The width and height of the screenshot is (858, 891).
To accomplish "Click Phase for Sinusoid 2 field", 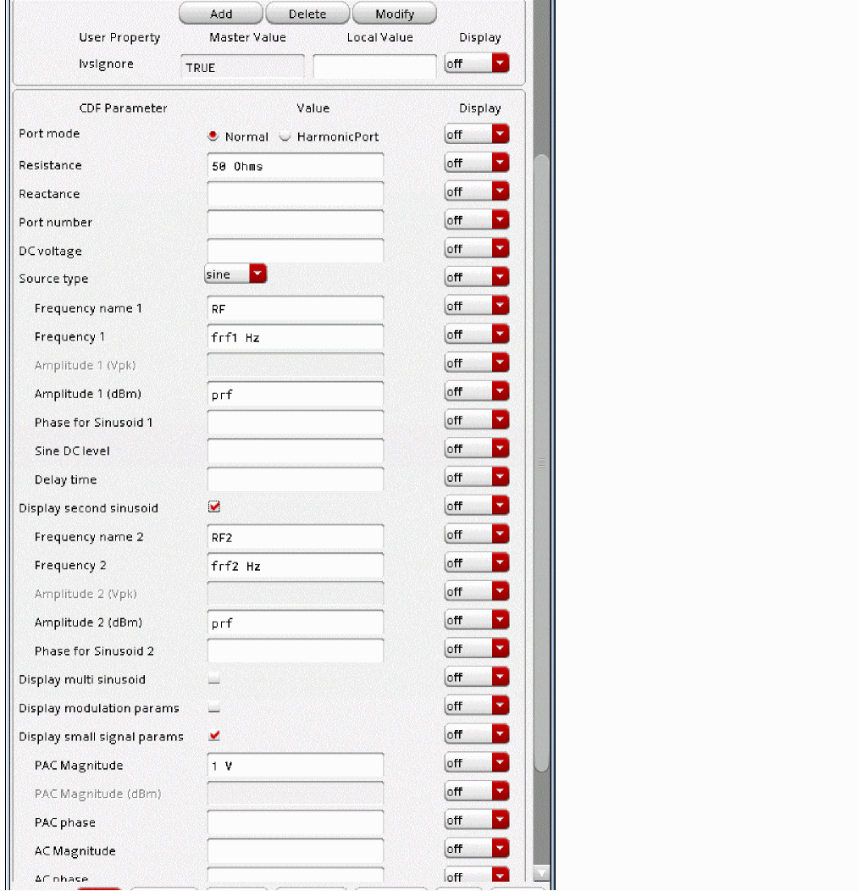I will [296, 650].
